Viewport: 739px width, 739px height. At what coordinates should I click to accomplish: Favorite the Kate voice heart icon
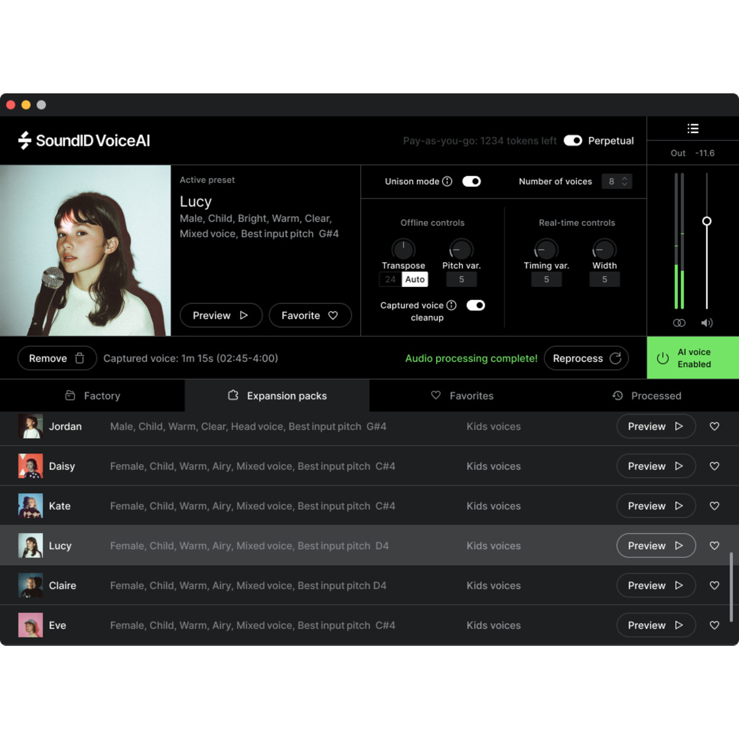click(x=714, y=506)
